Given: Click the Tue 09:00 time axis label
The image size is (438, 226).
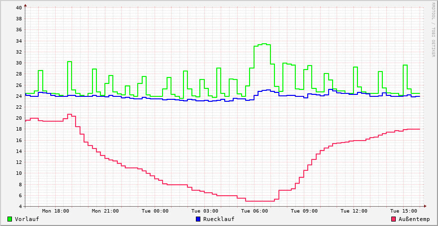Looking at the screenshot, I should [x=304, y=211].
